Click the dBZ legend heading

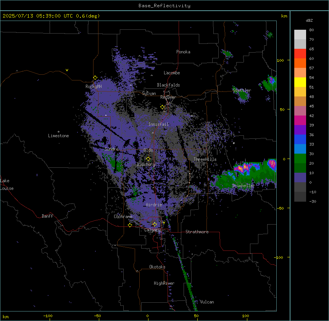pyautogui.click(x=309, y=21)
